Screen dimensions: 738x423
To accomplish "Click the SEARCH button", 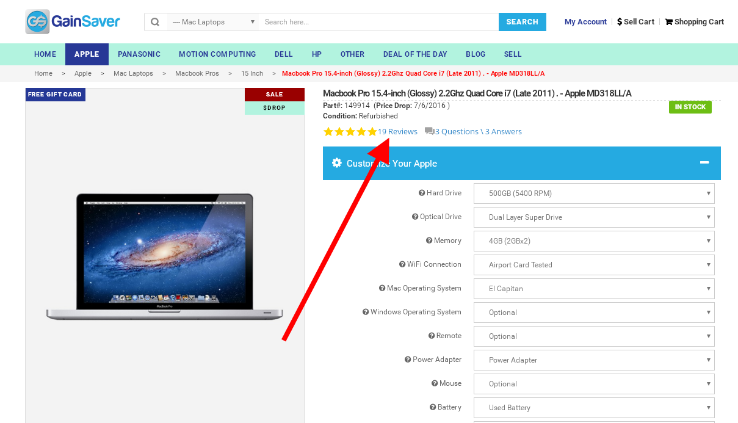I will pyautogui.click(x=523, y=22).
